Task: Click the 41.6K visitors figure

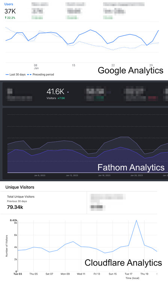Action: 55,91
